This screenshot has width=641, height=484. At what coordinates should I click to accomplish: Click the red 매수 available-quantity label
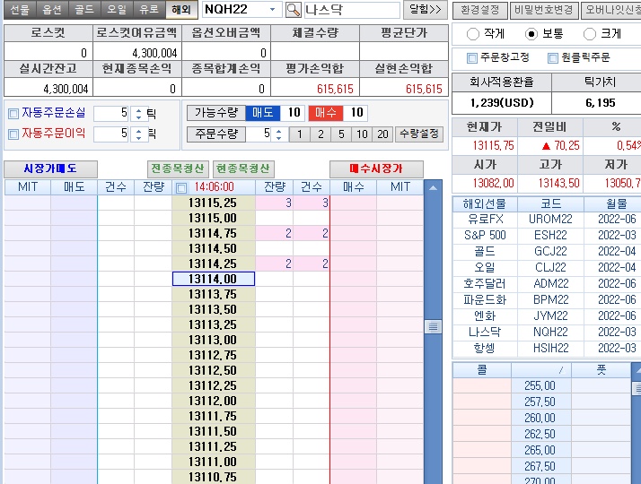325,113
